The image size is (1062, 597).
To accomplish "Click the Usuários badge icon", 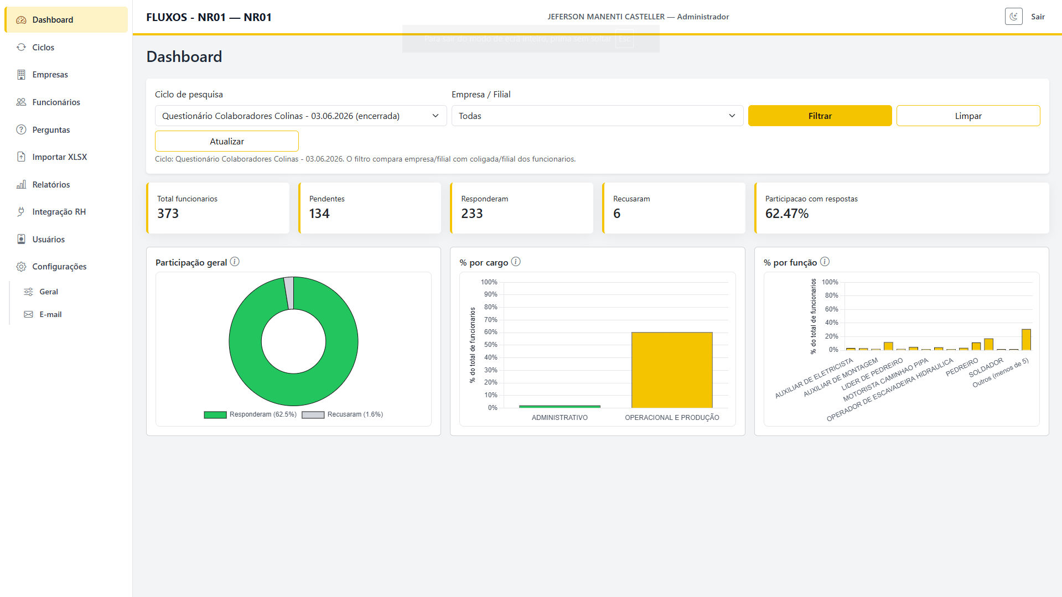I will [21, 239].
